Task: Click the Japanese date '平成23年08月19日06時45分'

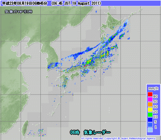Action: 25,3
